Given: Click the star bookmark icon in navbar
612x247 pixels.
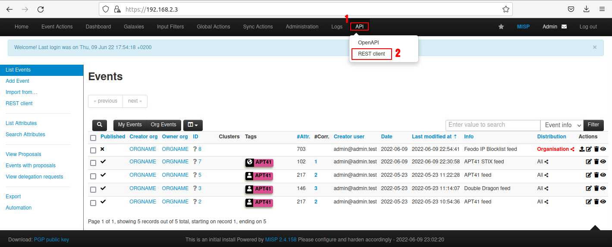Looking at the screenshot, I should coord(501,27).
